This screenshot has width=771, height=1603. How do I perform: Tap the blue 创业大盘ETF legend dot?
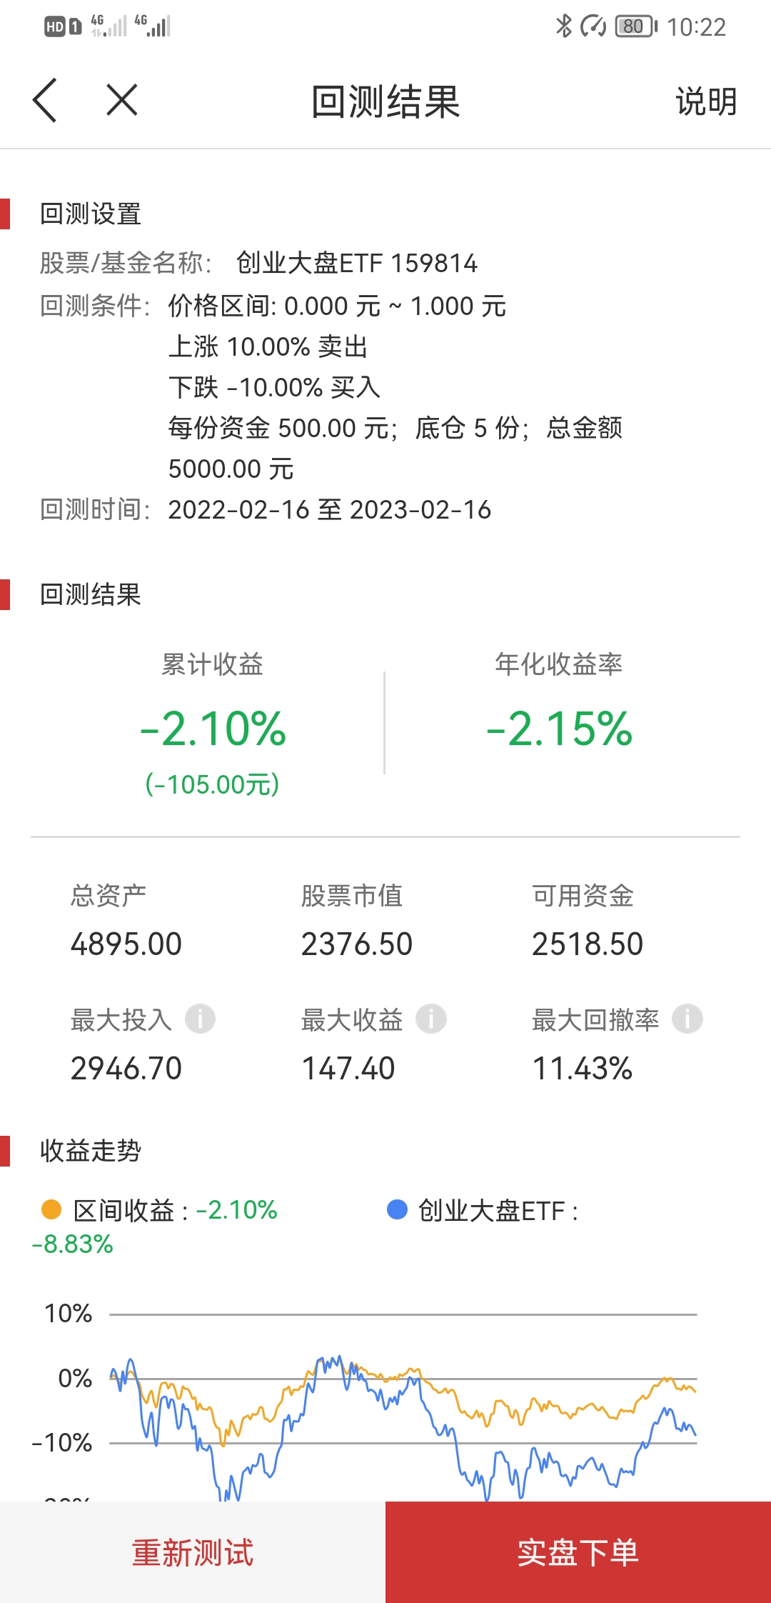coord(397,1209)
